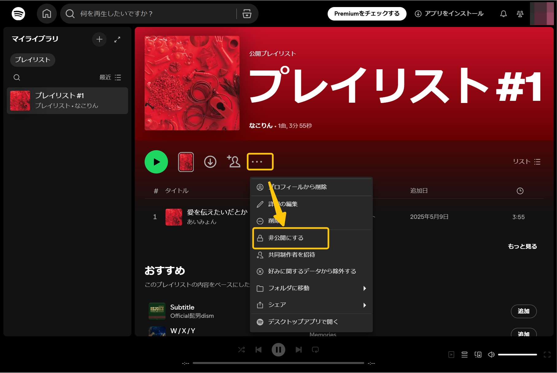This screenshot has width=557, height=373.
Task: Sort by duration clock icon column
Action: point(520,191)
